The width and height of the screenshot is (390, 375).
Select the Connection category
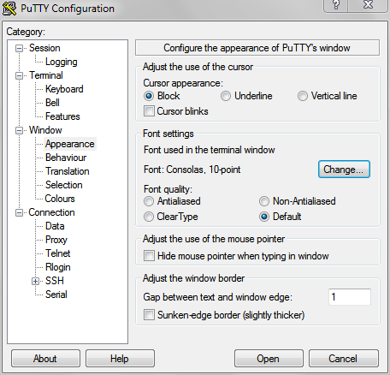point(51,212)
